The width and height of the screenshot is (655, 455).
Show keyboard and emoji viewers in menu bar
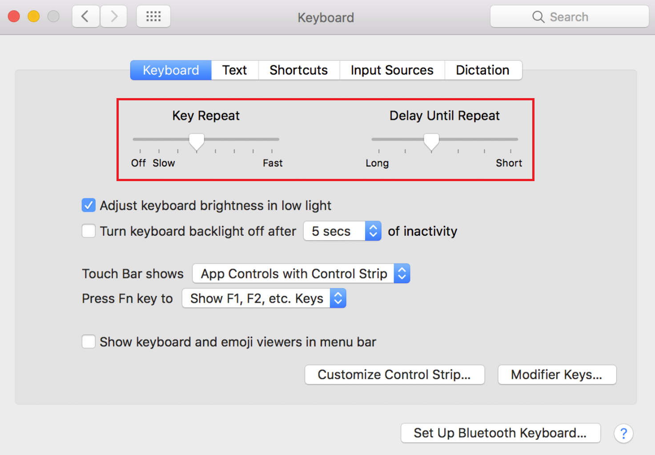pyautogui.click(x=88, y=341)
